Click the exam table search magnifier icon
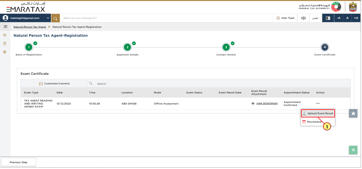The height and width of the screenshot is (169, 362). (91, 83)
